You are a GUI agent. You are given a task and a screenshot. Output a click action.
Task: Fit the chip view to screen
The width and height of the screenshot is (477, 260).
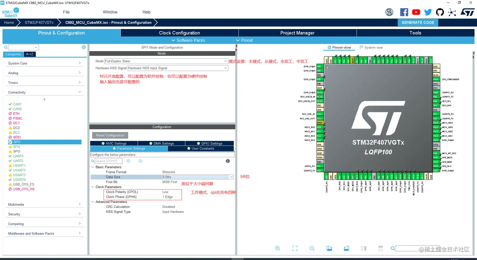tap(295, 248)
